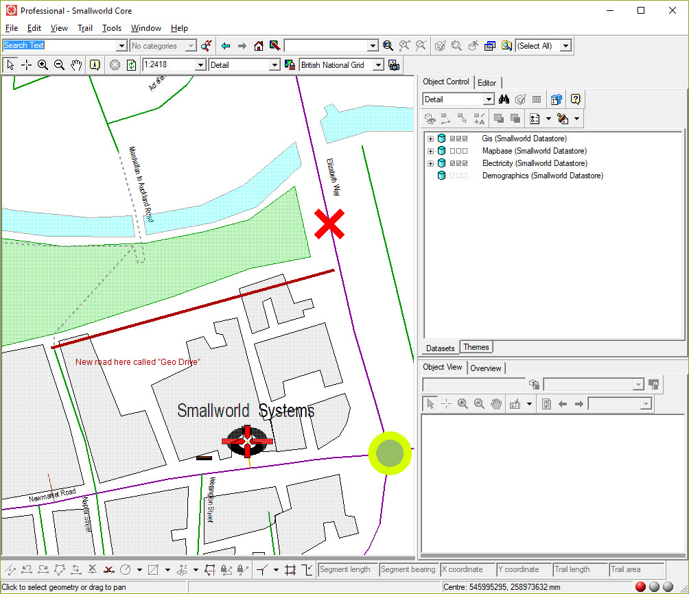Open the map scale 1:2418 dropdown

click(x=200, y=65)
